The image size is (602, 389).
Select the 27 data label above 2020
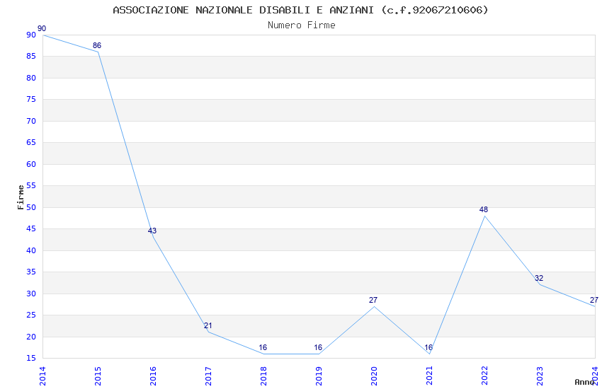[373, 300]
